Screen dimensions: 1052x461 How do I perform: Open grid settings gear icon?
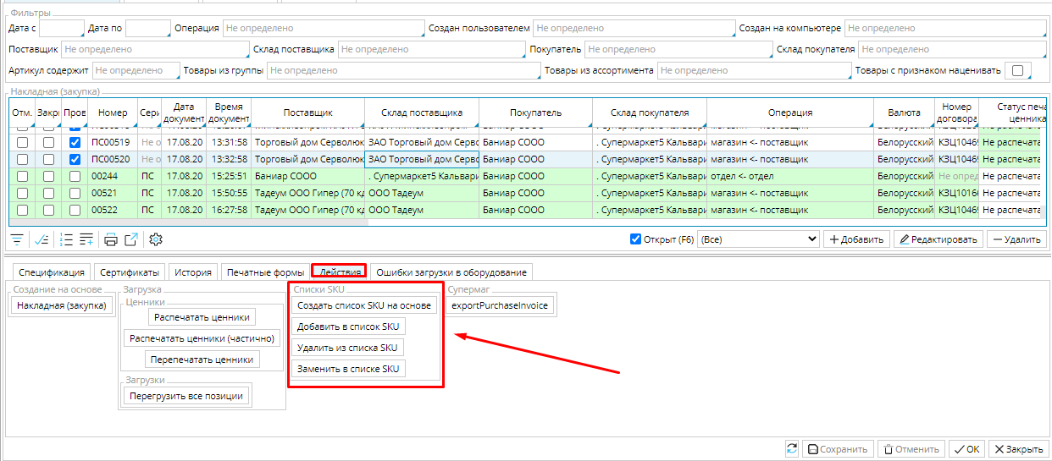(x=156, y=239)
